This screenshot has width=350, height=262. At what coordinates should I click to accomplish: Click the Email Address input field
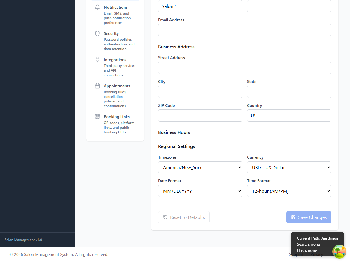click(244, 30)
